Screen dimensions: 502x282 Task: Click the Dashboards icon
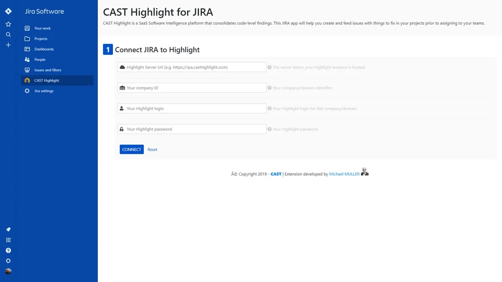tap(27, 49)
